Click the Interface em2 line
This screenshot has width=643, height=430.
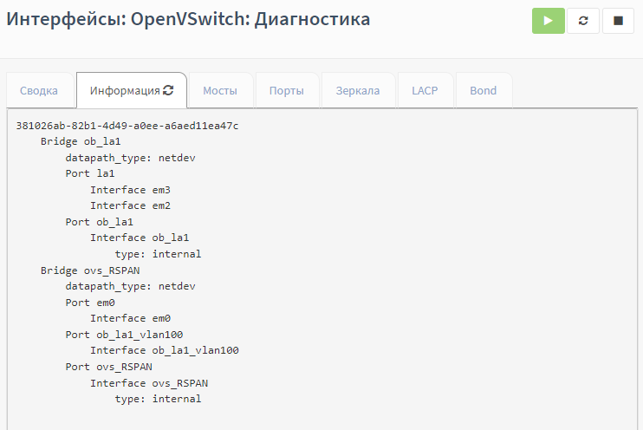click(130, 205)
